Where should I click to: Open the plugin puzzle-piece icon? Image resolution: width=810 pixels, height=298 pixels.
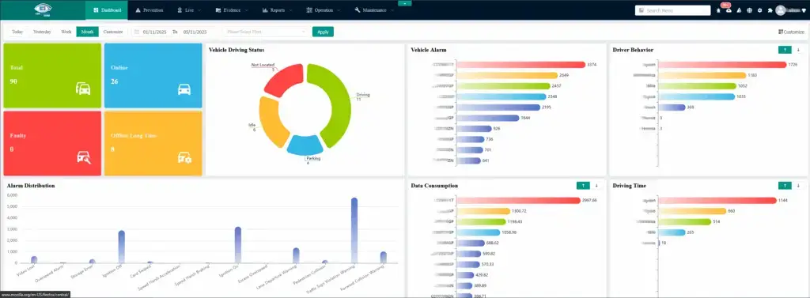(770, 10)
